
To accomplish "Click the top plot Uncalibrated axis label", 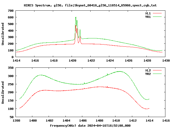I will 3,34.
